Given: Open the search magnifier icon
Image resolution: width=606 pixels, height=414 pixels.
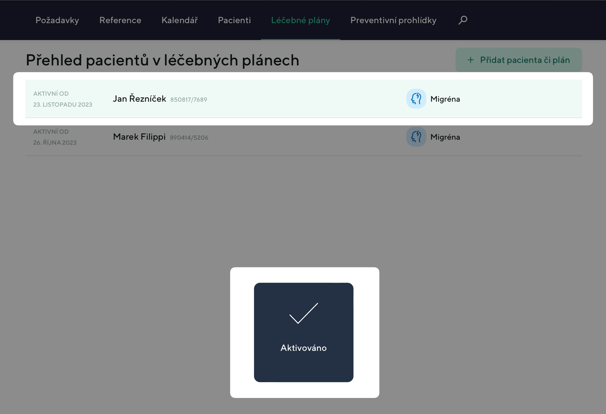Looking at the screenshot, I should pyautogui.click(x=463, y=20).
